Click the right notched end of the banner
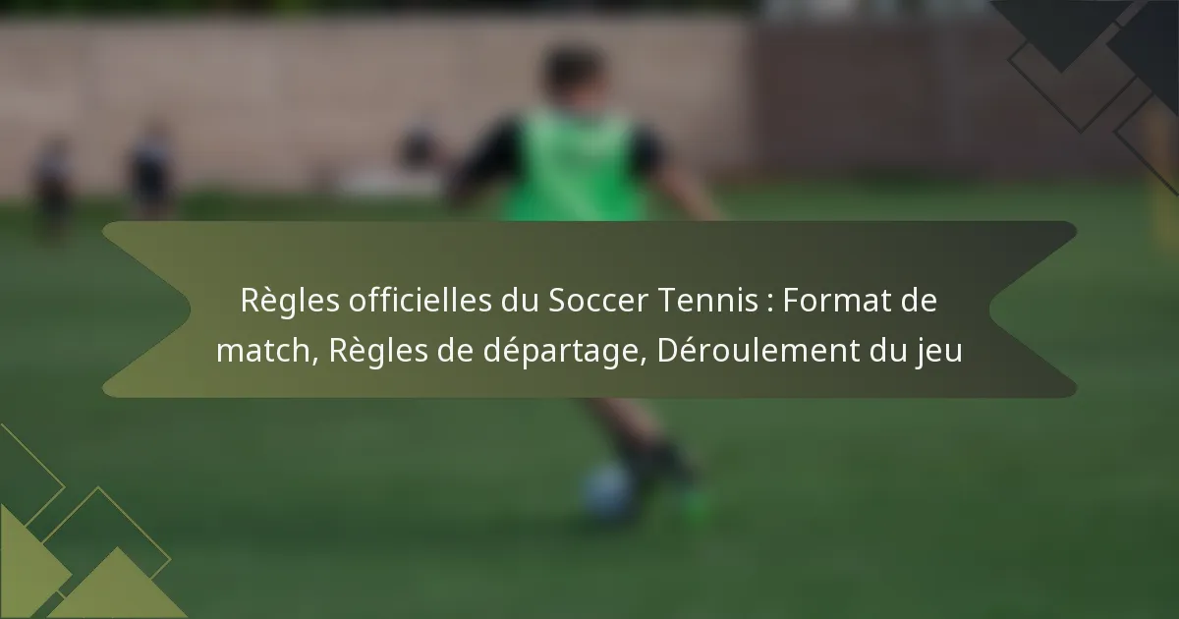This screenshot has height=619, width=1179. tap(1032, 309)
